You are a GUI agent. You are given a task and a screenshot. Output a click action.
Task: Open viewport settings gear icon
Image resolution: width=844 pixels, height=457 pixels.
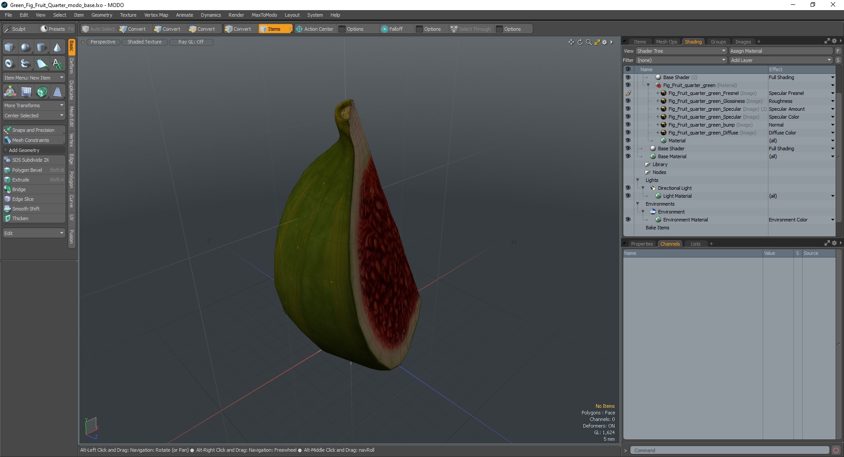pos(604,42)
